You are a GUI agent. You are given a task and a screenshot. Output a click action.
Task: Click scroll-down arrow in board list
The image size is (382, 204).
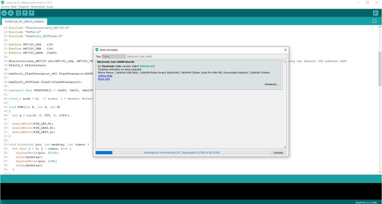coord(285,147)
